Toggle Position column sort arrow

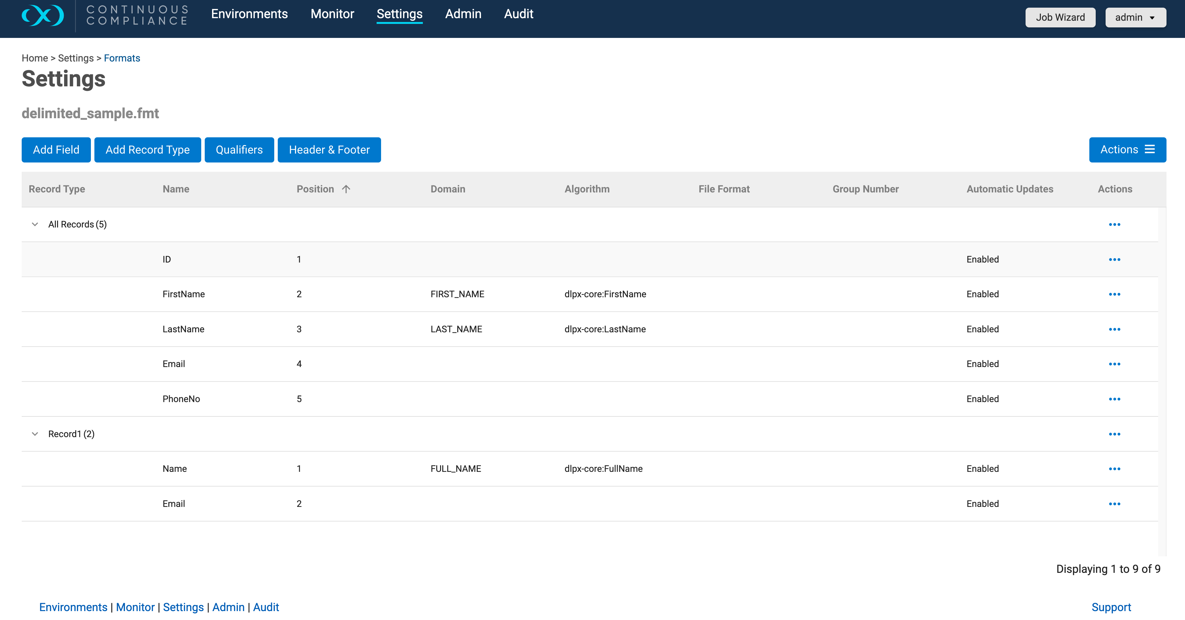pos(346,189)
